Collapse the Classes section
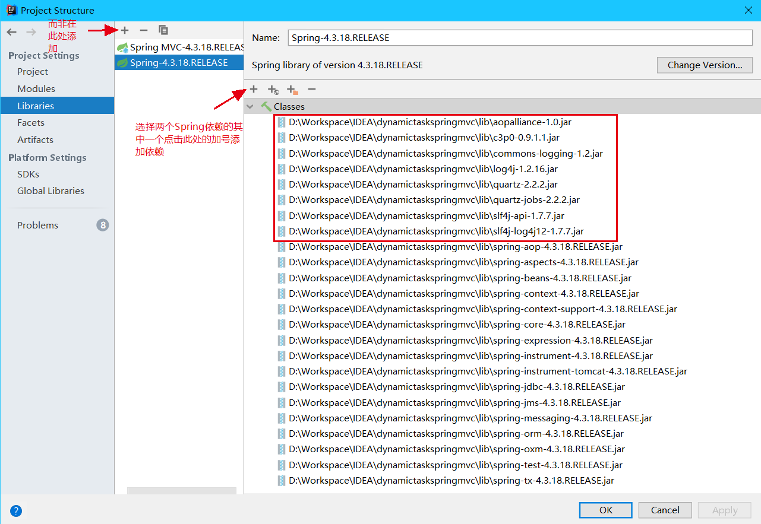This screenshot has height=524, width=761. (250, 106)
